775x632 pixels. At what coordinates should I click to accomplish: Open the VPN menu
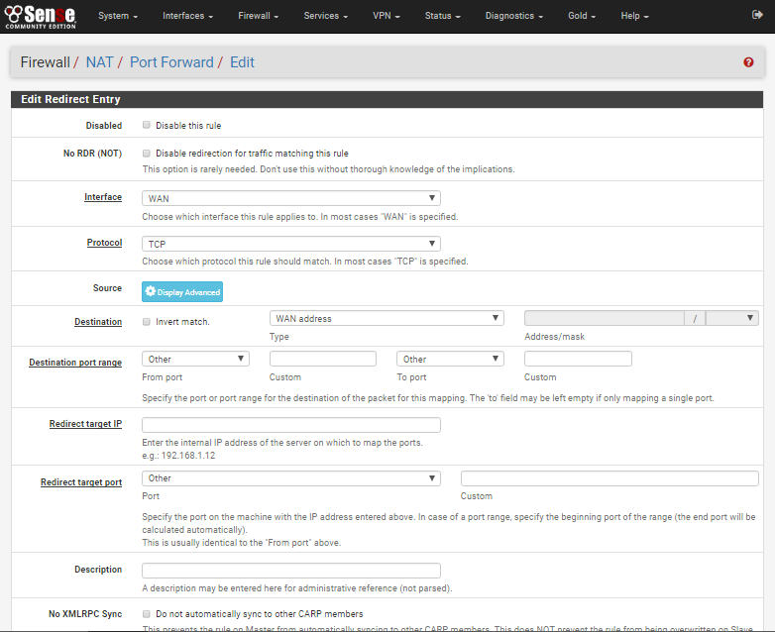(x=387, y=16)
